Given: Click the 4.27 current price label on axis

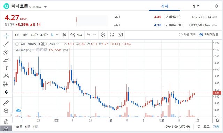Looking at the screenshot, I should [217, 93].
